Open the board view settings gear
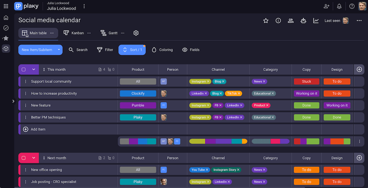 (x=136, y=33)
